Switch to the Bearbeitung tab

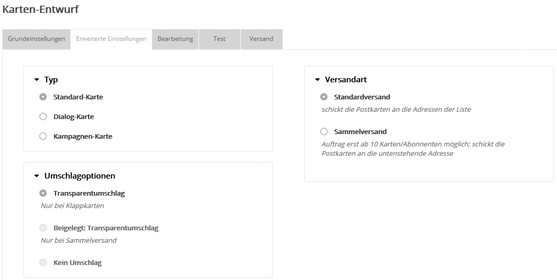(x=175, y=39)
